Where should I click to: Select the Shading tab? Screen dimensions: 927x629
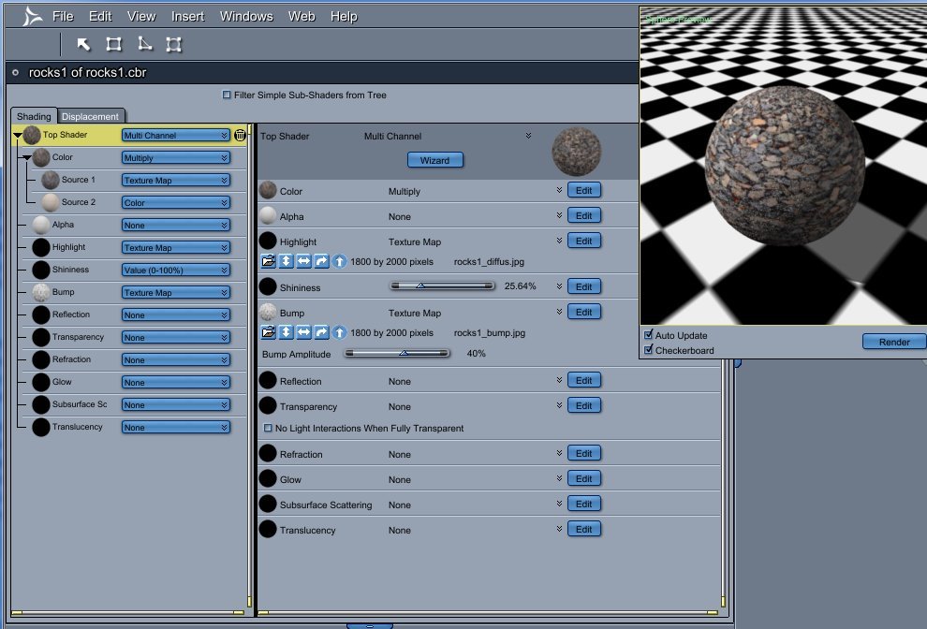point(34,116)
